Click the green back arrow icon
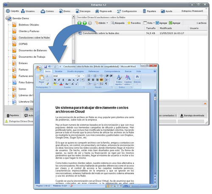 coord(79,23)
